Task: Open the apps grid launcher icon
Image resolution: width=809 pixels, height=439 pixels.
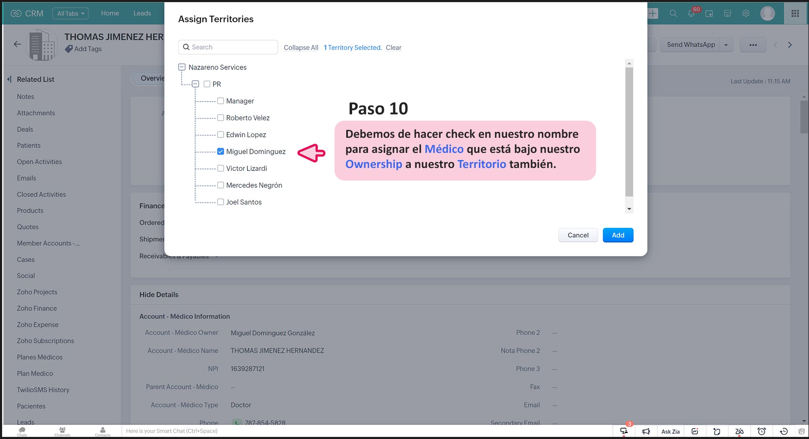Action: pyautogui.click(x=795, y=13)
